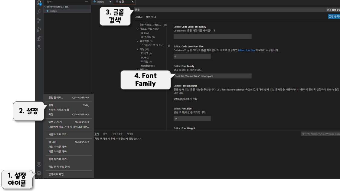Open the Testing flask view

[39, 47]
